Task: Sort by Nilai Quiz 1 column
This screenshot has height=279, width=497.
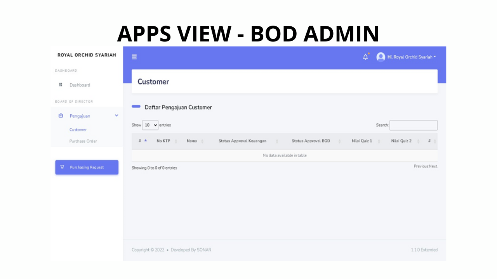Action: [x=362, y=141]
